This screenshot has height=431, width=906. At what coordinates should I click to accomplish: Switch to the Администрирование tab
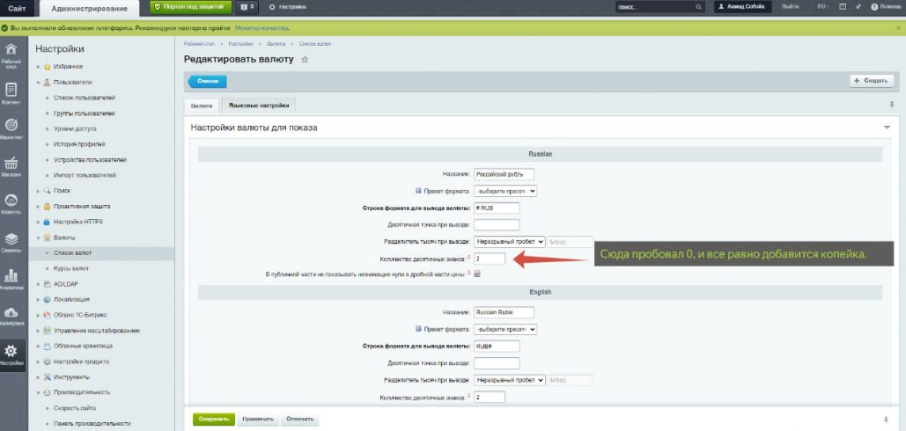point(88,8)
